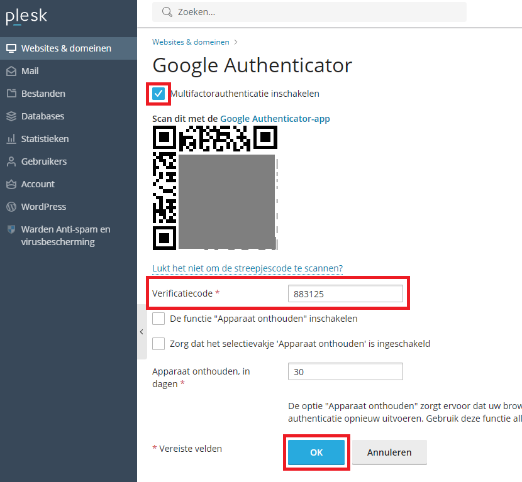Click the Websites & domeinen breadcrumb link

[191, 42]
